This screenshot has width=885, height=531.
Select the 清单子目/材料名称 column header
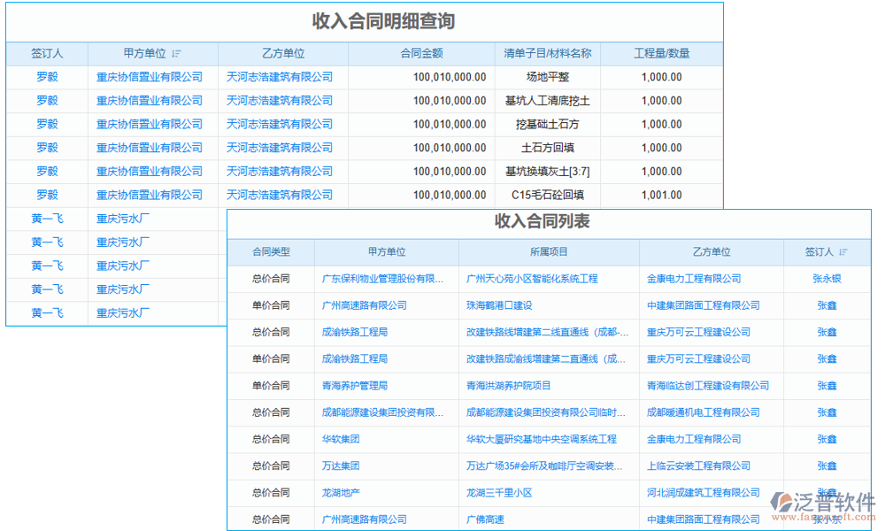(546, 53)
